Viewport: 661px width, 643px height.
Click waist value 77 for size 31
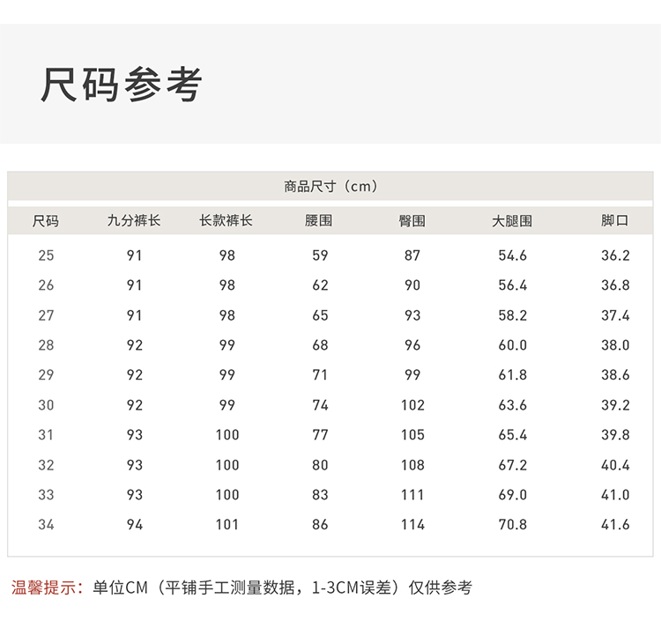coord(320,435)
